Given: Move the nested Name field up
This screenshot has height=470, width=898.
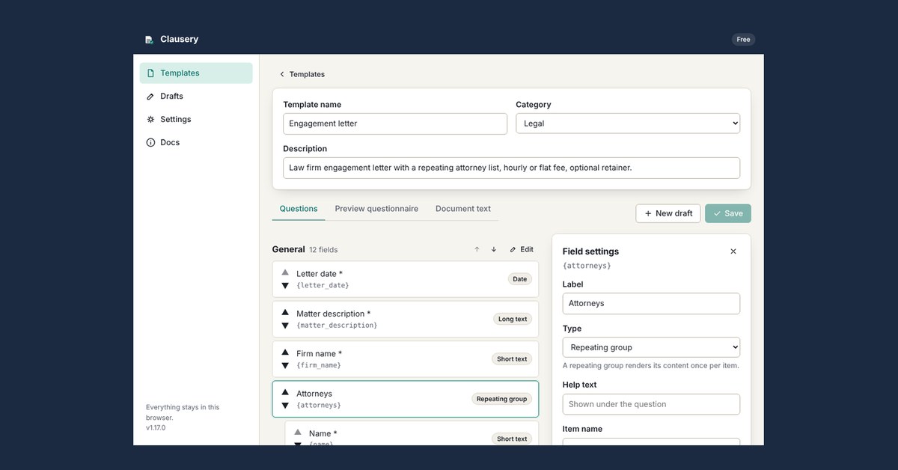Looking at the screenshot, I should point(298,432).
